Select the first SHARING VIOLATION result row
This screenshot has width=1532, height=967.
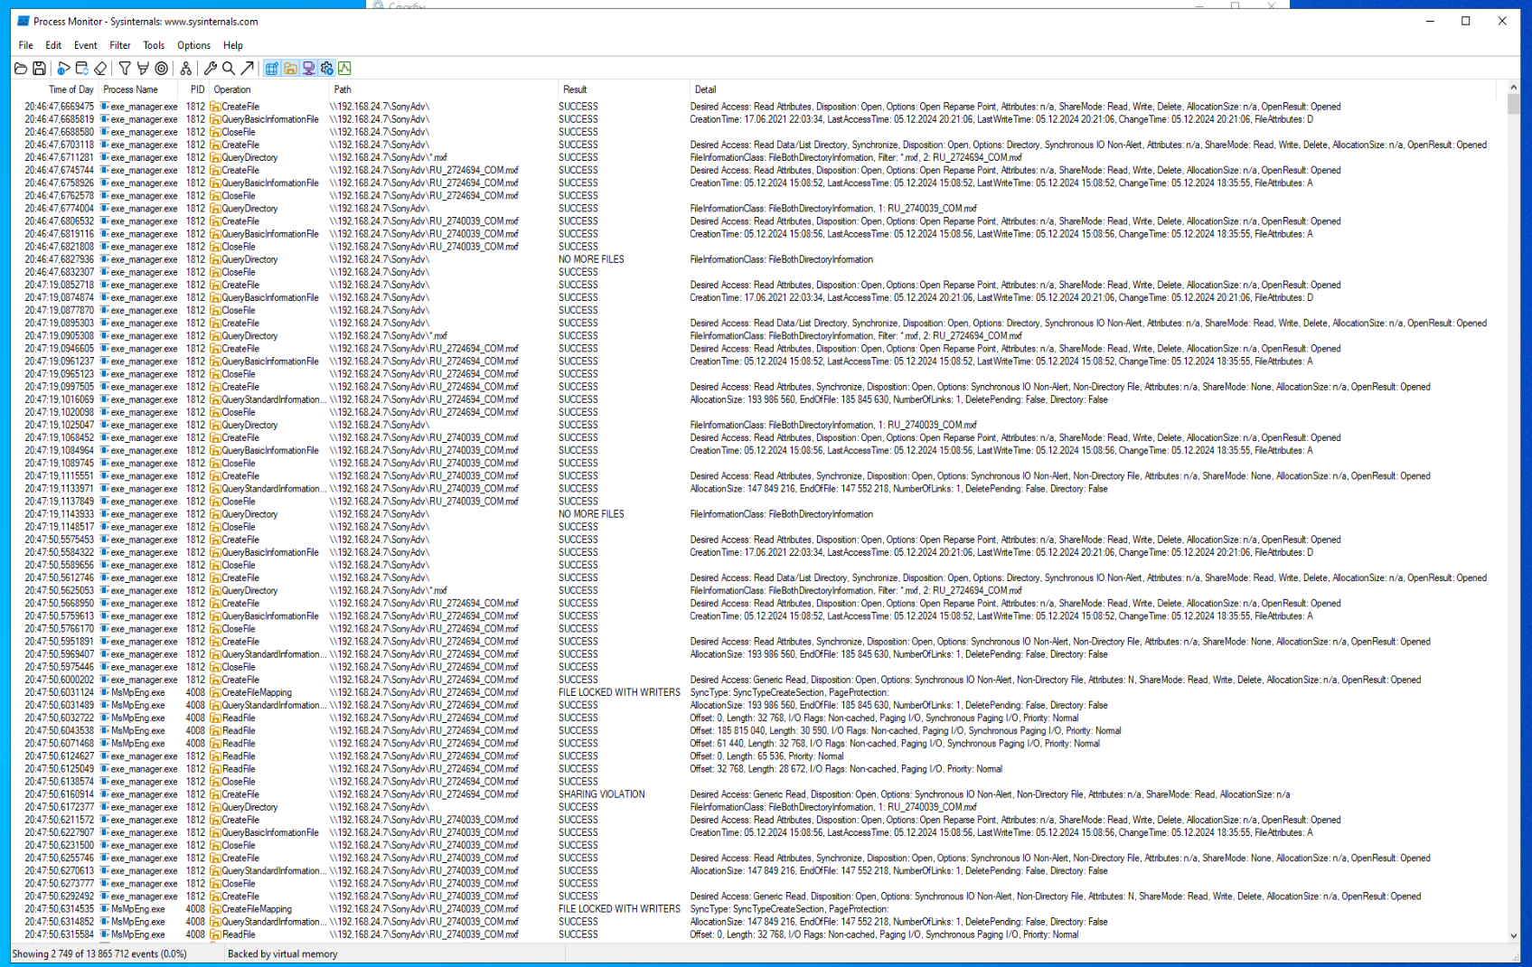pos(759,794)
